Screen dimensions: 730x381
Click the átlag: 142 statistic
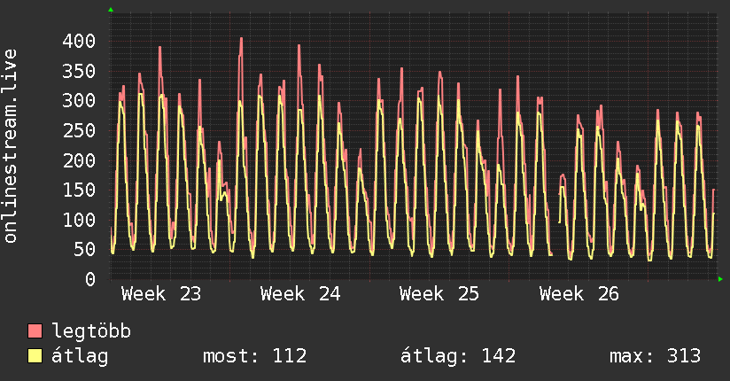[458, 356]
